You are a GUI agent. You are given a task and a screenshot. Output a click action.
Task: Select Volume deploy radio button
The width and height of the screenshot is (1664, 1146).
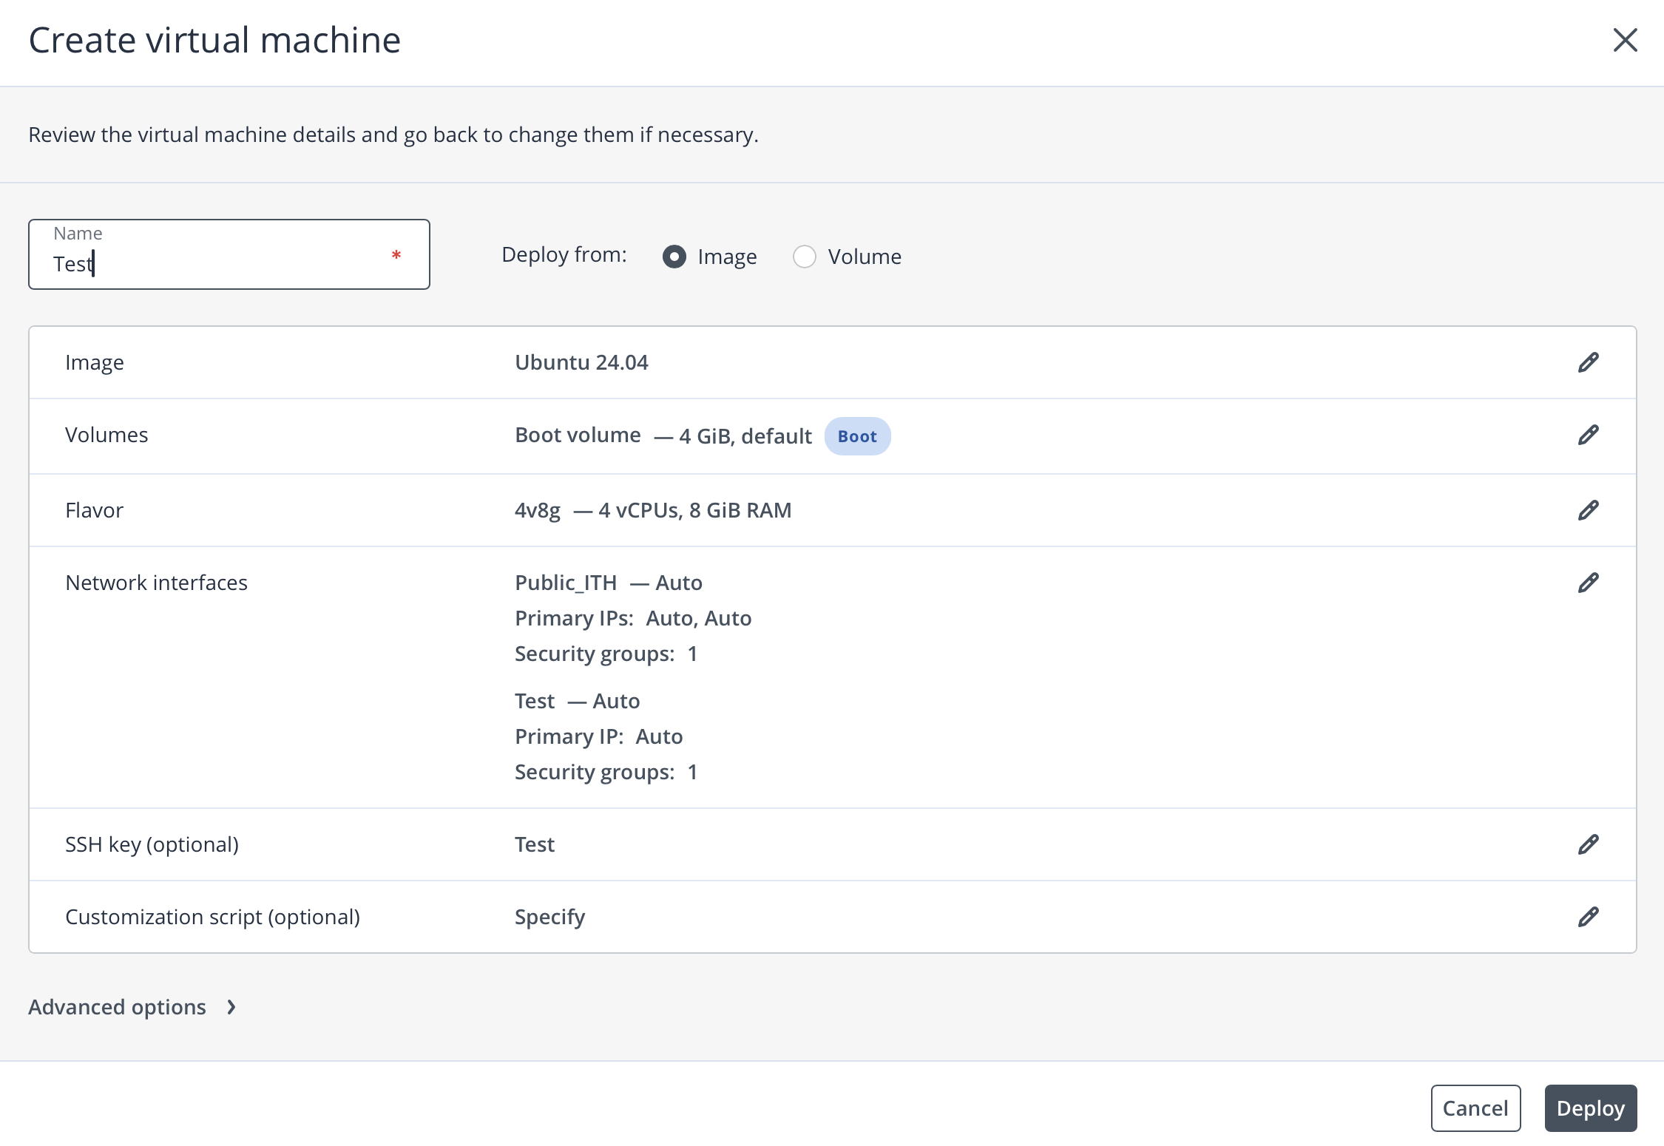pyautogui.click(x=804, y=257)
